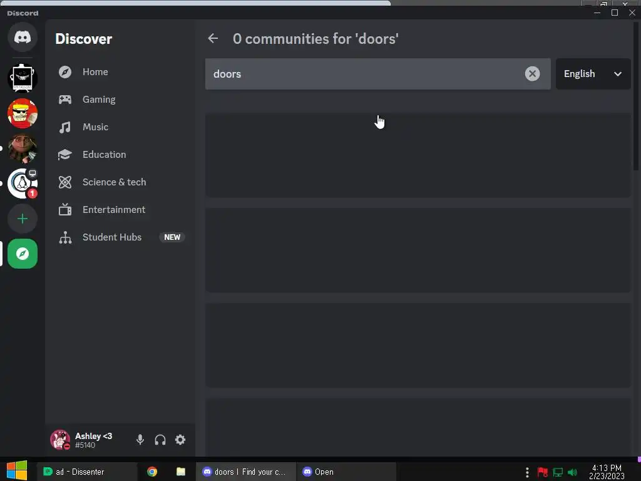Open the server with the yellow-haired sunglasses avatar

23,113
